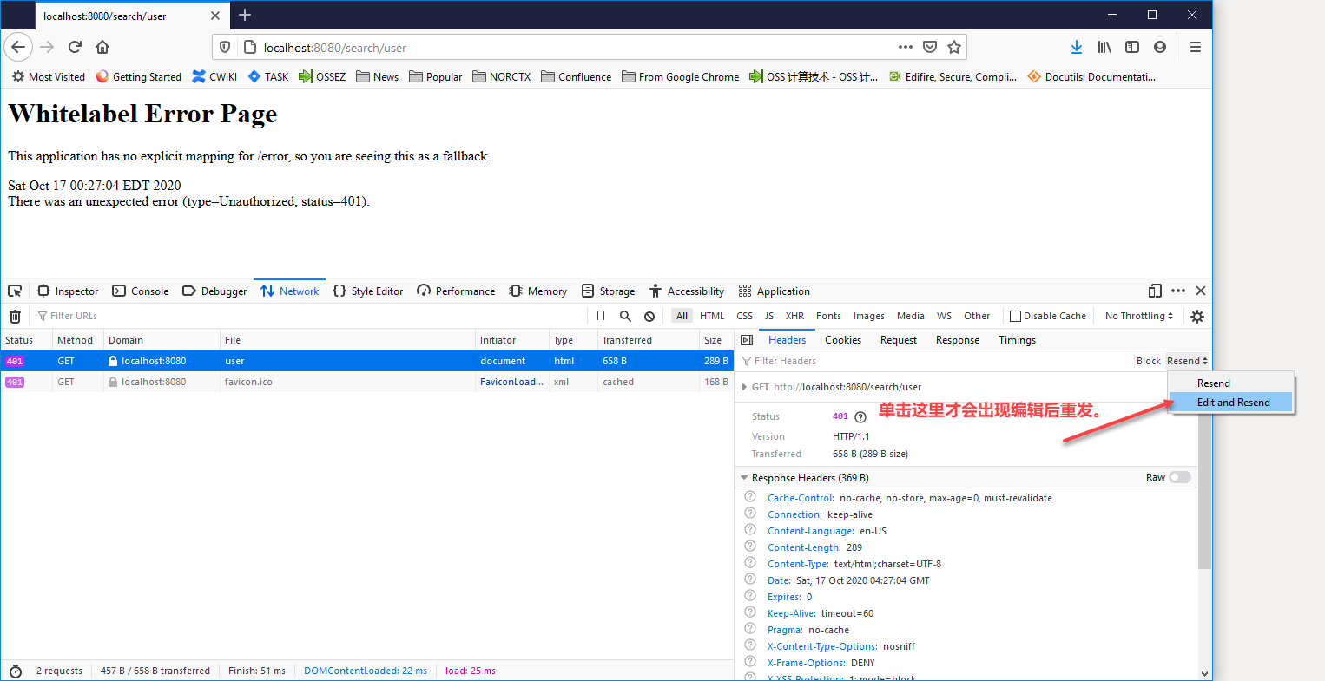This screenshot has width=1325, height=681.
Task: Expand the GET request URL details
Action: click(744, 387)
